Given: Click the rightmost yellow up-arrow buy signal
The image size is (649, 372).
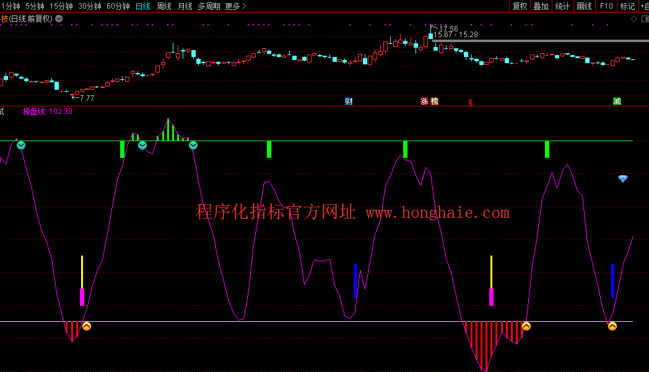Looking at the screenshot, I should [x=612, y=326].
